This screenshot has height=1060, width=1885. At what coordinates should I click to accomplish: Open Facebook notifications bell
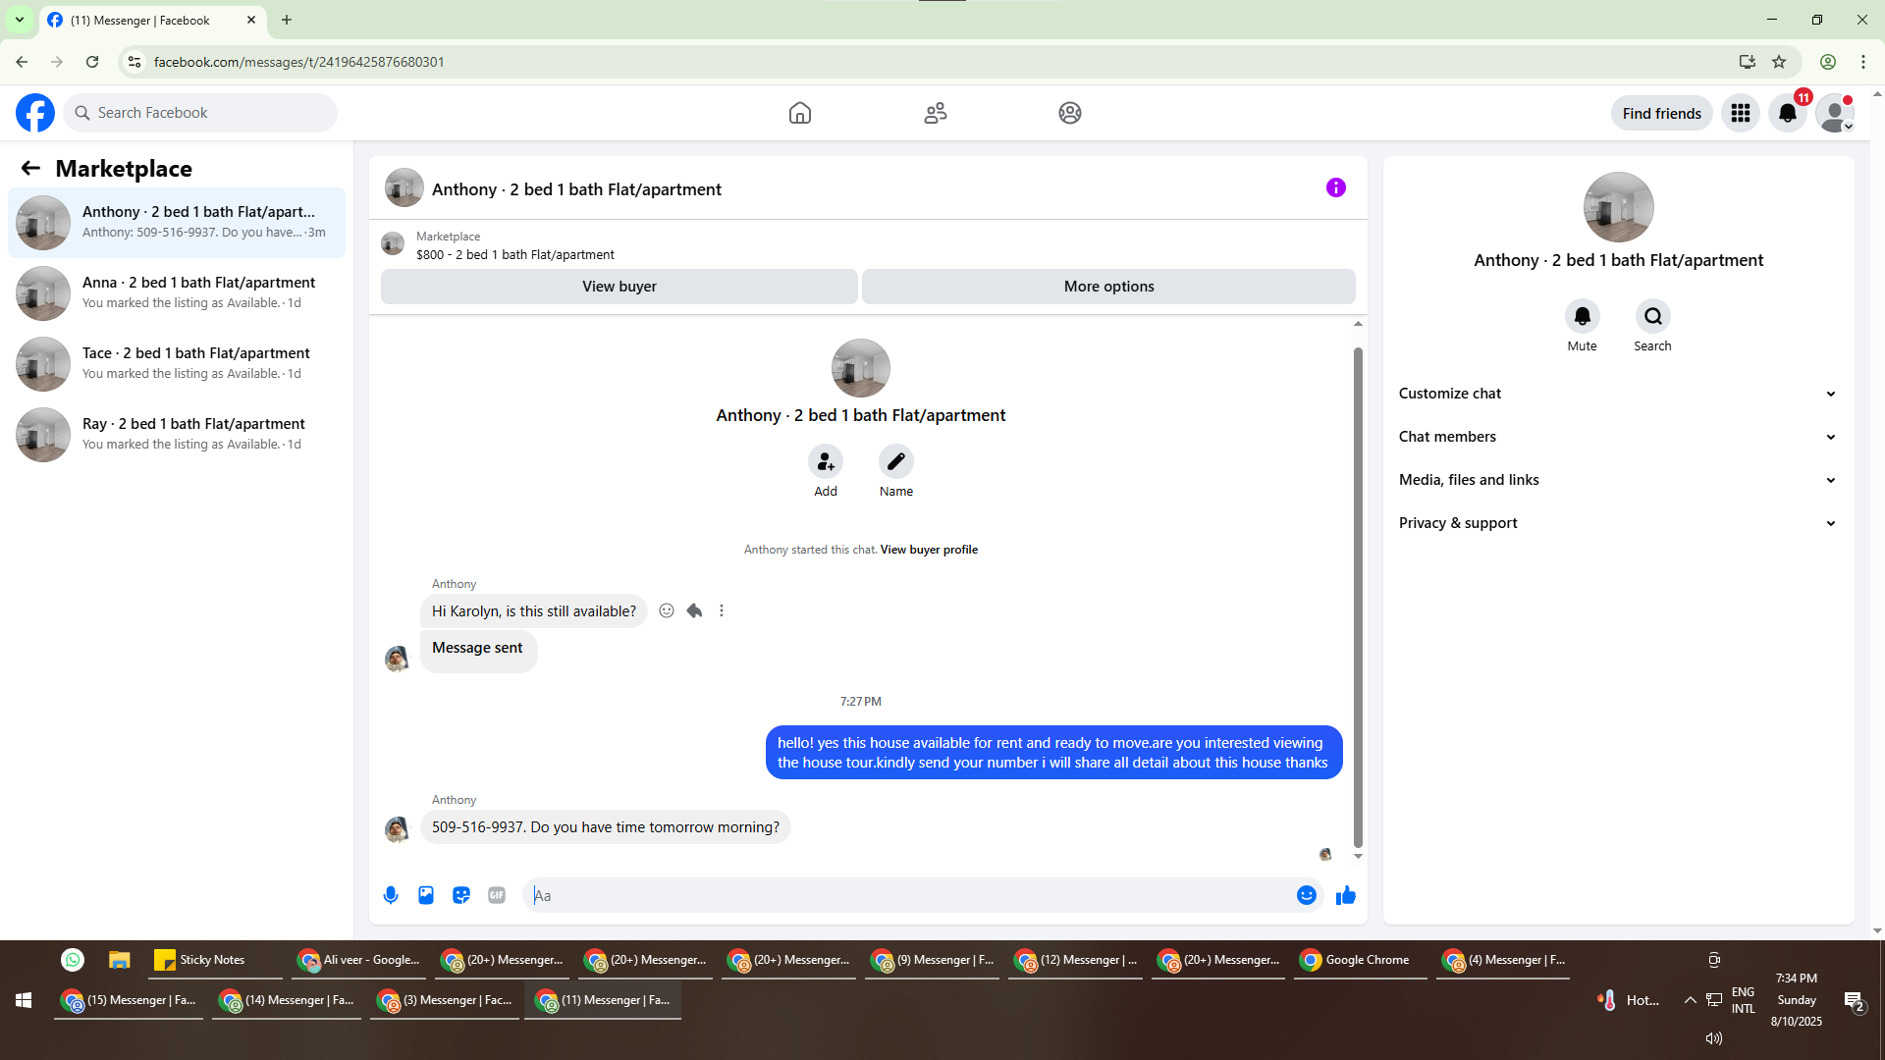tap(1788, 113)
